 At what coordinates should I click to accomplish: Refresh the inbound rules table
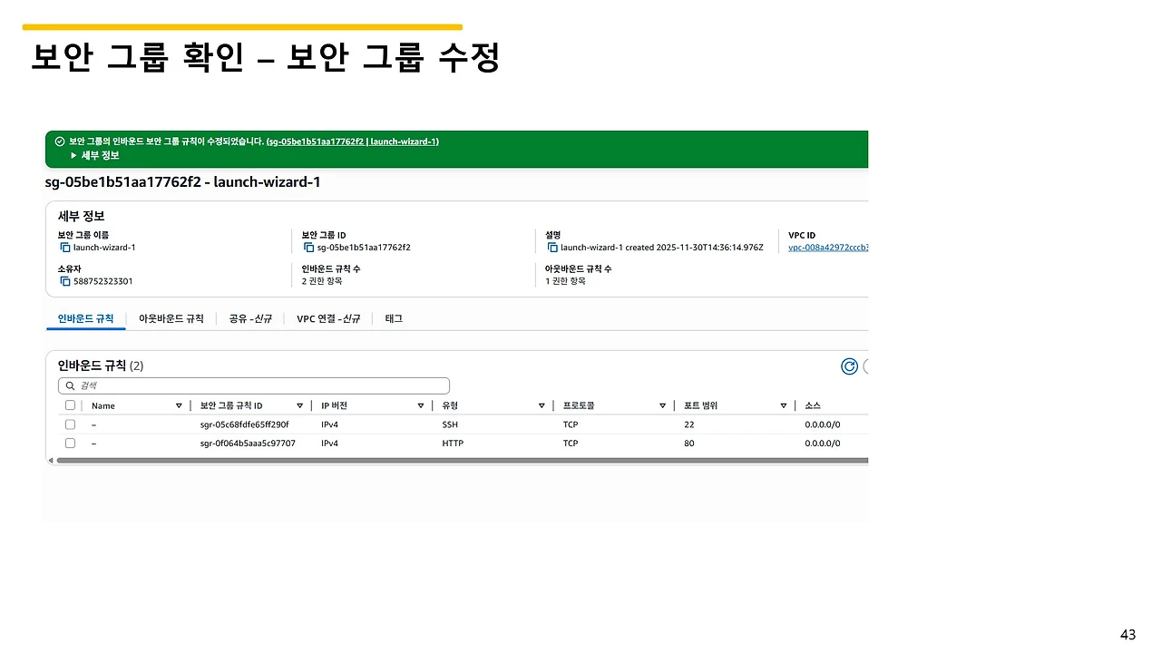pyautogui.click(x=850, y=366)
